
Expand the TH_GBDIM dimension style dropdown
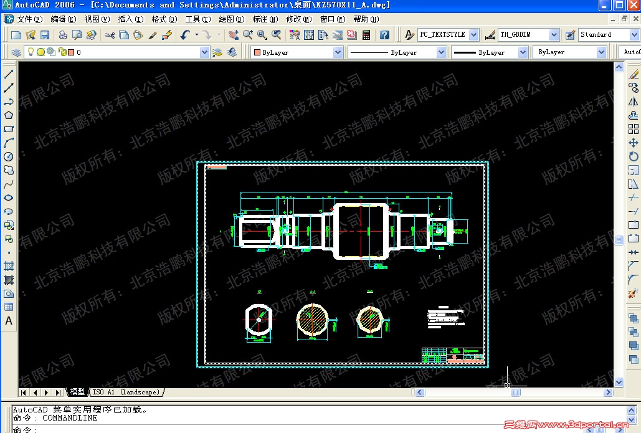554,35
